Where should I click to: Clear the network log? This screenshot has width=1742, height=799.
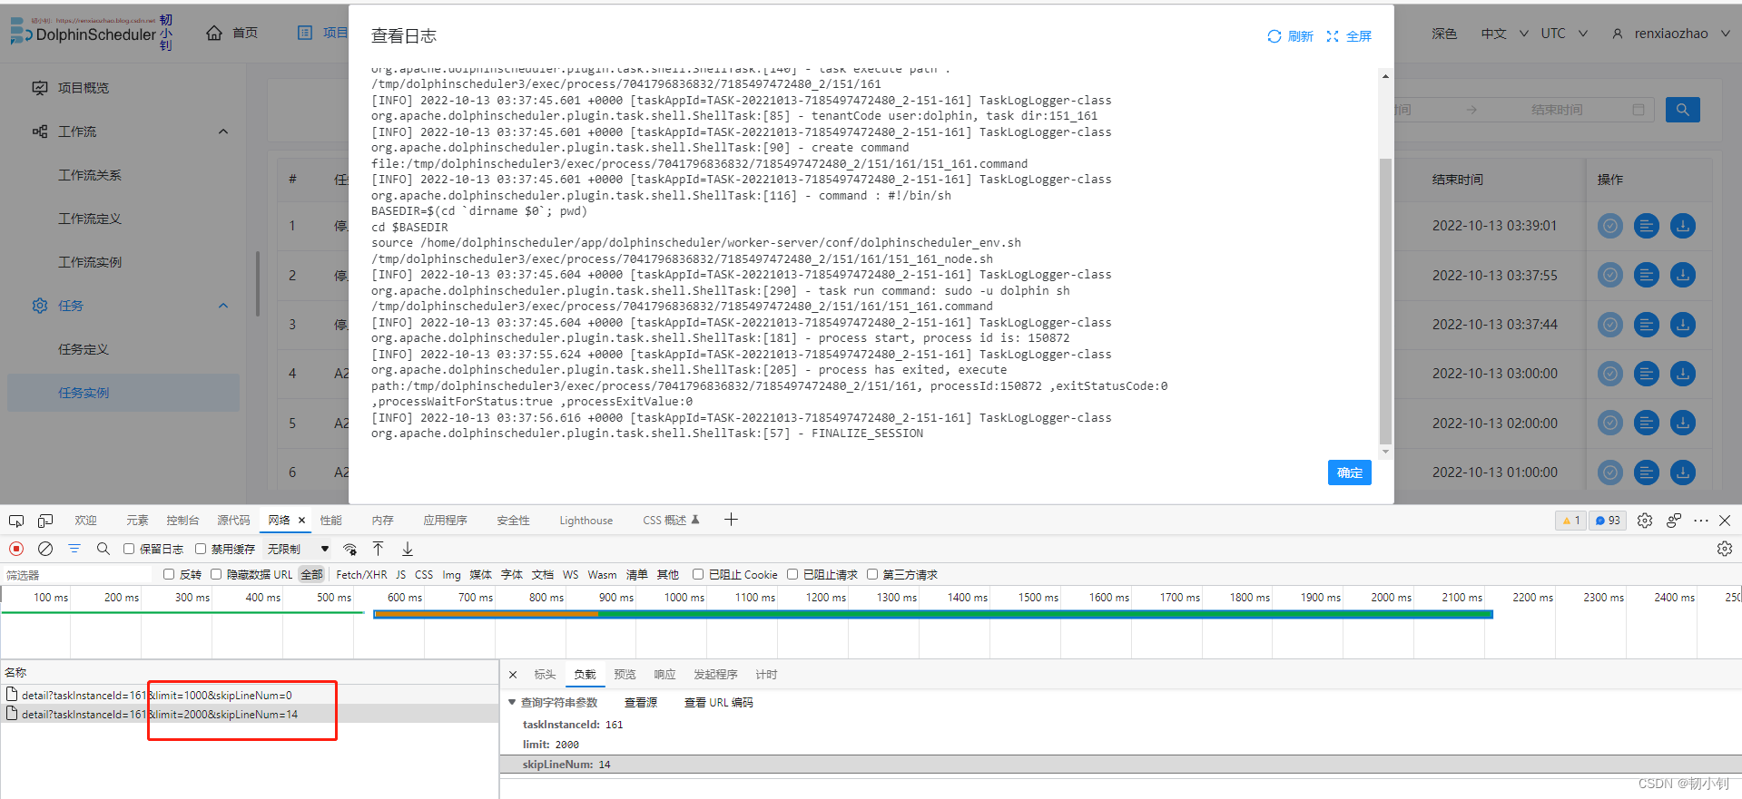coord(45,549)
